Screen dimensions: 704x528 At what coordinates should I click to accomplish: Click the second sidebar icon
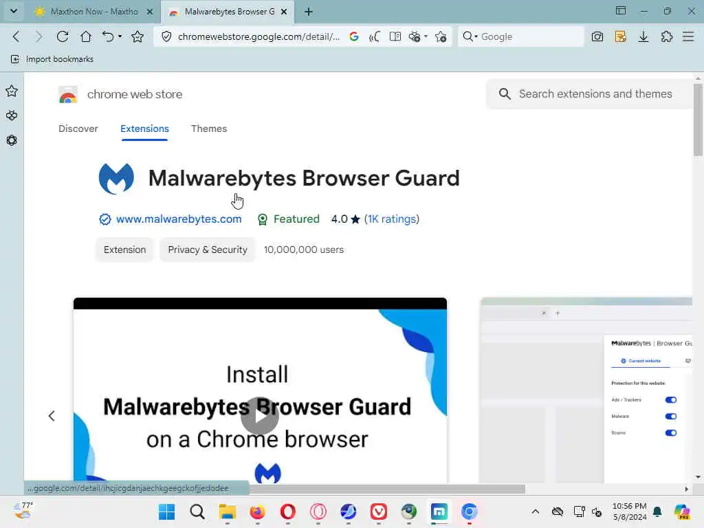[x=12, y=115]
